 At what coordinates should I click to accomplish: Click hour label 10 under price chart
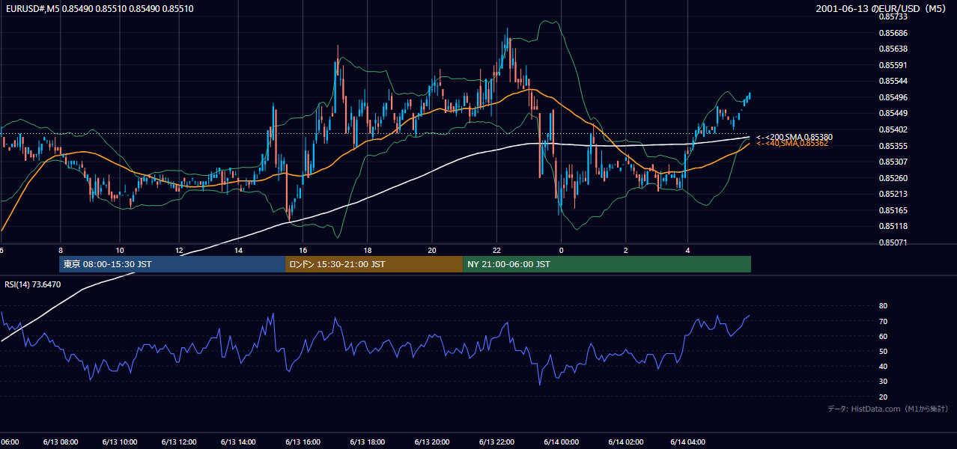point(120,250)
